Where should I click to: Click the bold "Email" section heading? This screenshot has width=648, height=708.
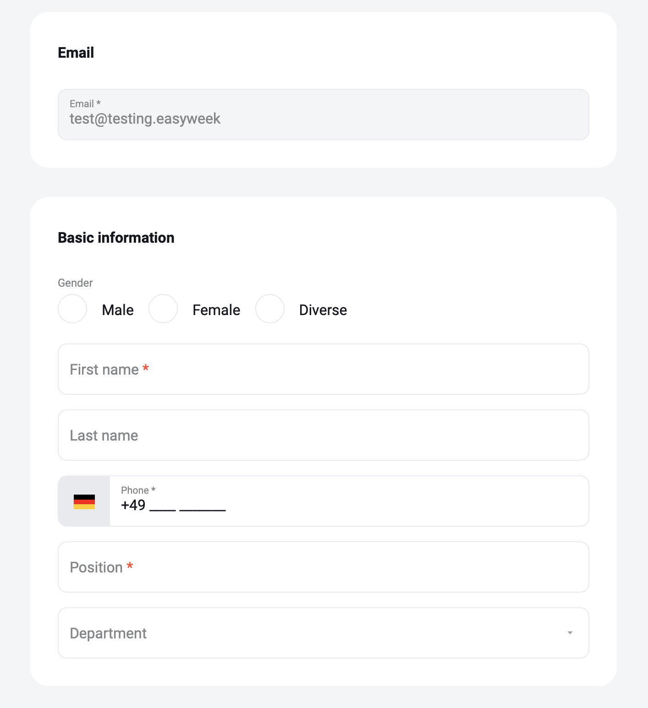(x=76, y=53)
